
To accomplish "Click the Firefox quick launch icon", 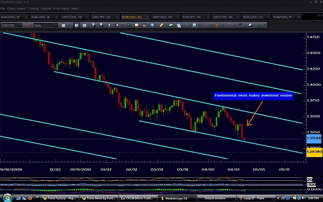I will [30, 198].
